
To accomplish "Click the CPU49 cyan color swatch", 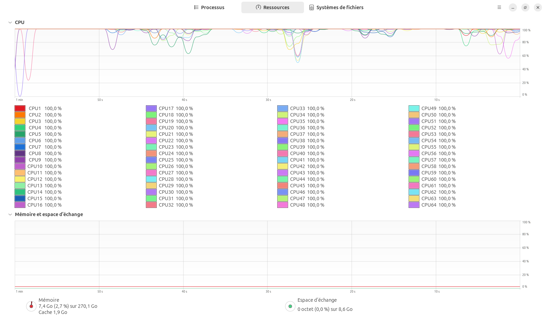I will tap(414, 108).
